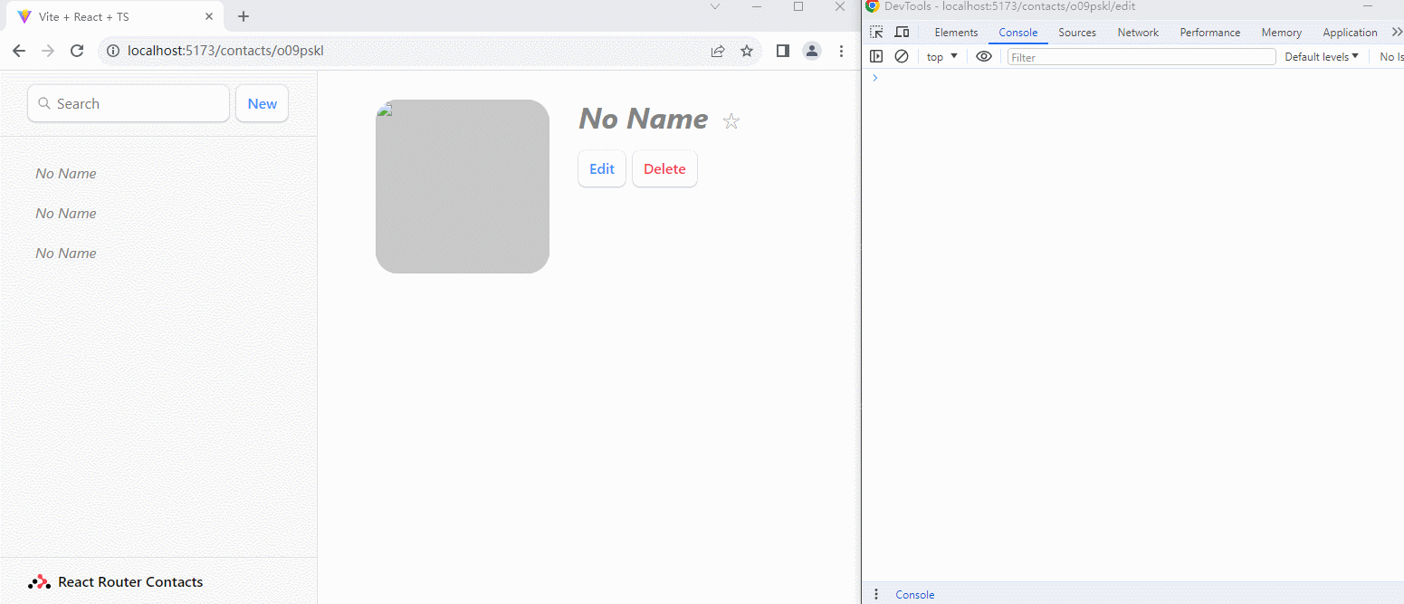Viewport: 1404px width, 604px height.
Task: Click the share page icon in address bar
Action: tap(718, 51)
